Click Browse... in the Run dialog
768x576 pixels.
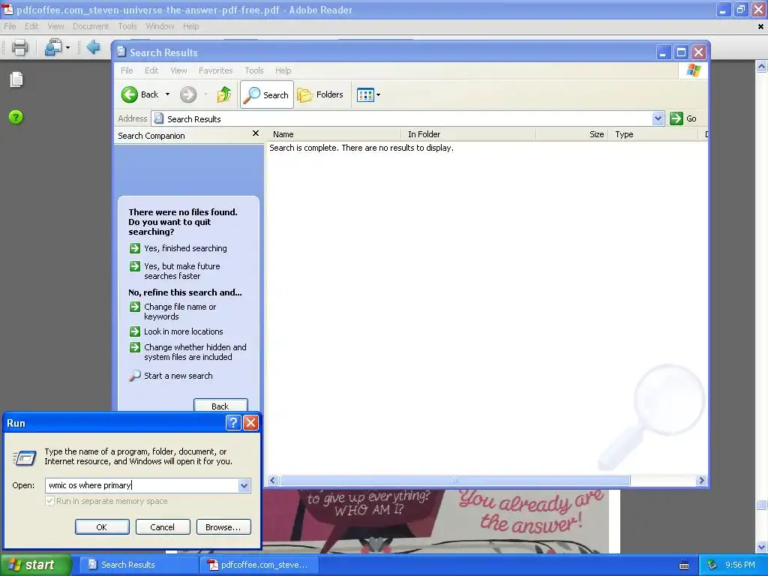point(223,527)
